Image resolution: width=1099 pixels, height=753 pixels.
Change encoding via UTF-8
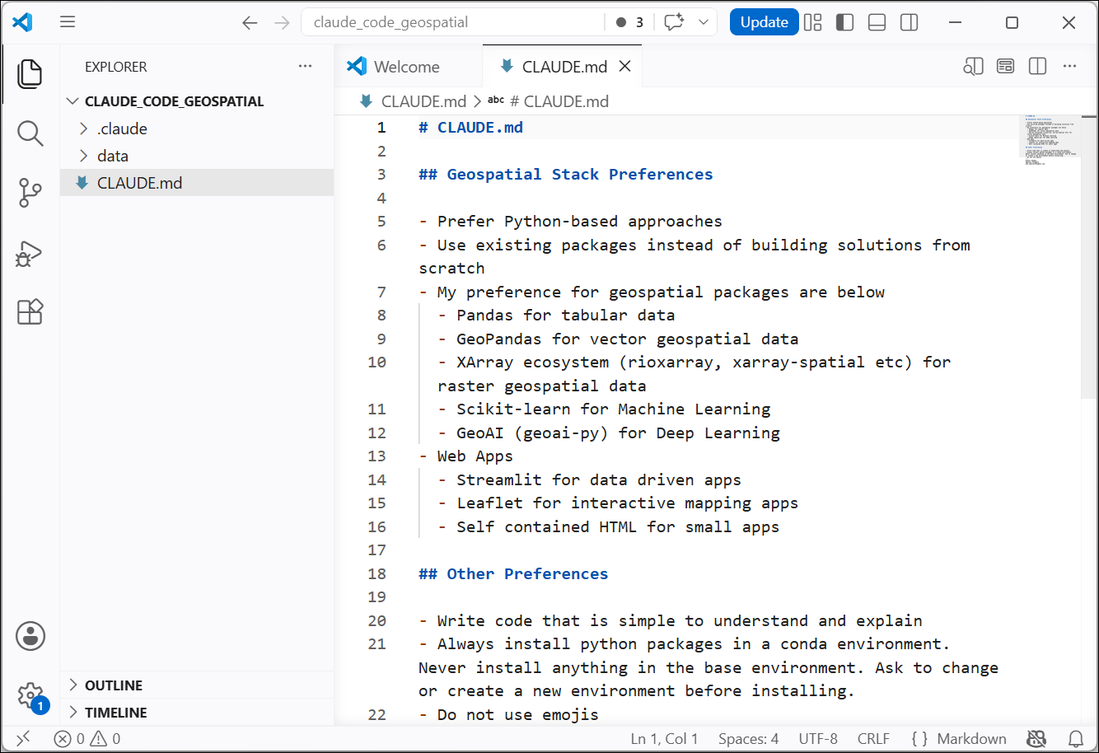click(818, 739)
